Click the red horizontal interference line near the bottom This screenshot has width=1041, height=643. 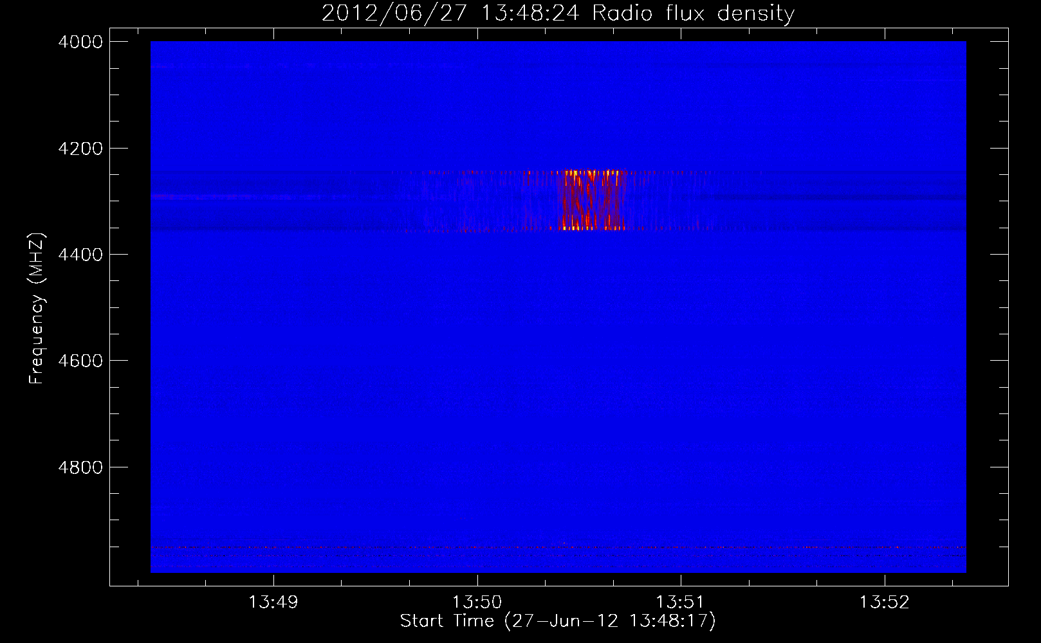click(558, 547)
